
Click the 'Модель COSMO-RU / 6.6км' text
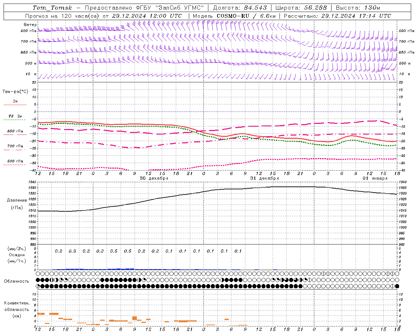tap(234, 16)
